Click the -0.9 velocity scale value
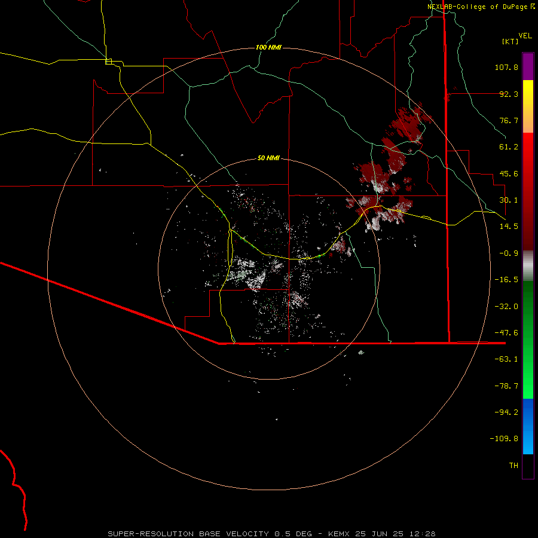Viewport: 538px width, 538px height. pos(509,253)
